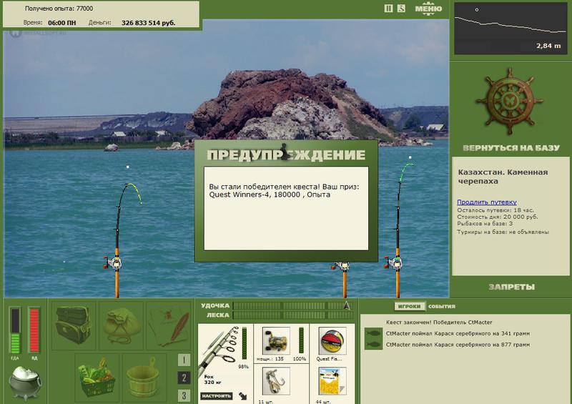Select the yellow bait pack 44 шт.
This screenshot has width=572, height=404.
332,381
